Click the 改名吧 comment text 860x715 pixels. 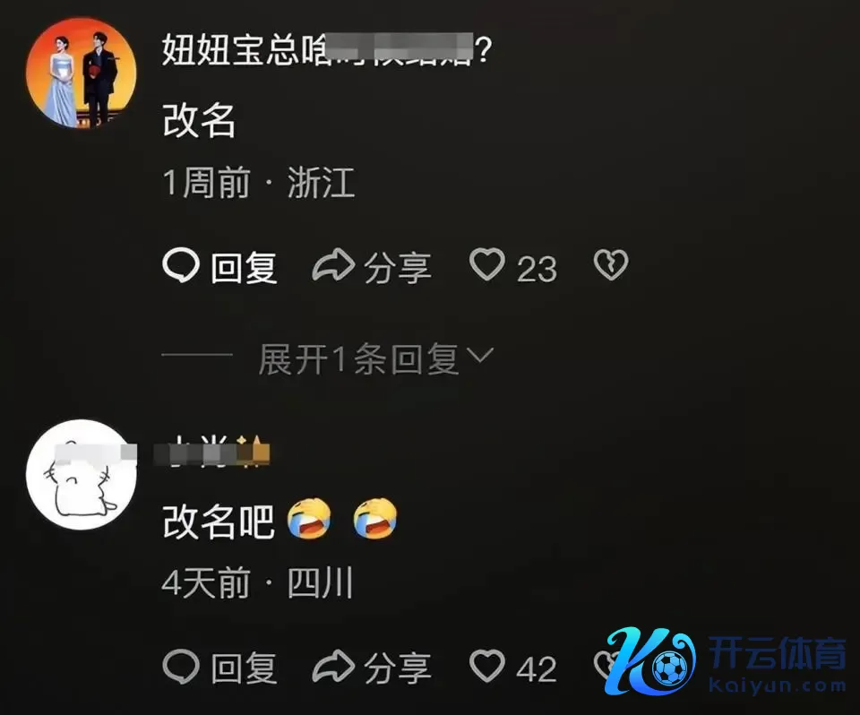(219, 521)
